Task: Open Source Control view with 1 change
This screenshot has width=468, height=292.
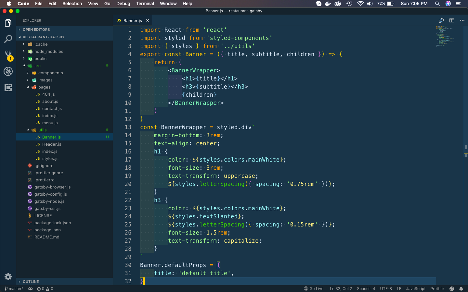Action: [x=8, y=55]
